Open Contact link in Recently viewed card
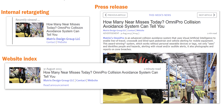Image resolution: width=223 pixels, height=110 pixels. coord(51,42)
